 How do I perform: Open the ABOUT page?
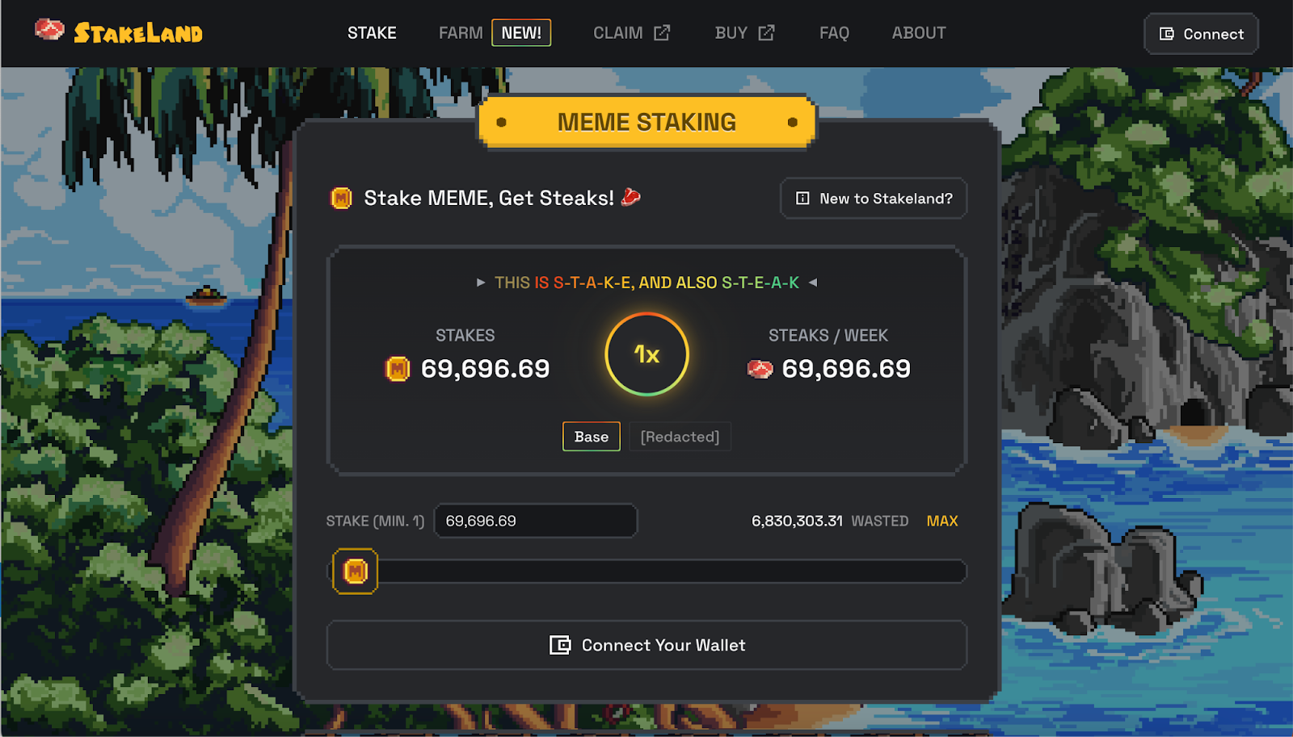pyautogui.click(x=919, y=33)
